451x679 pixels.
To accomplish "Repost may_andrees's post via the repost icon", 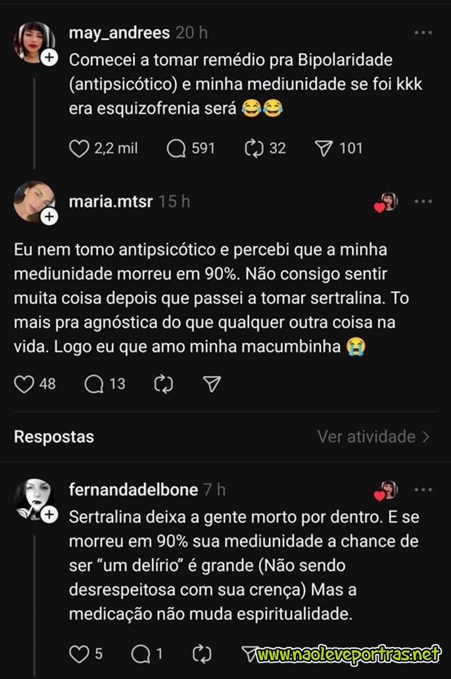I will (x=254, y=149).
